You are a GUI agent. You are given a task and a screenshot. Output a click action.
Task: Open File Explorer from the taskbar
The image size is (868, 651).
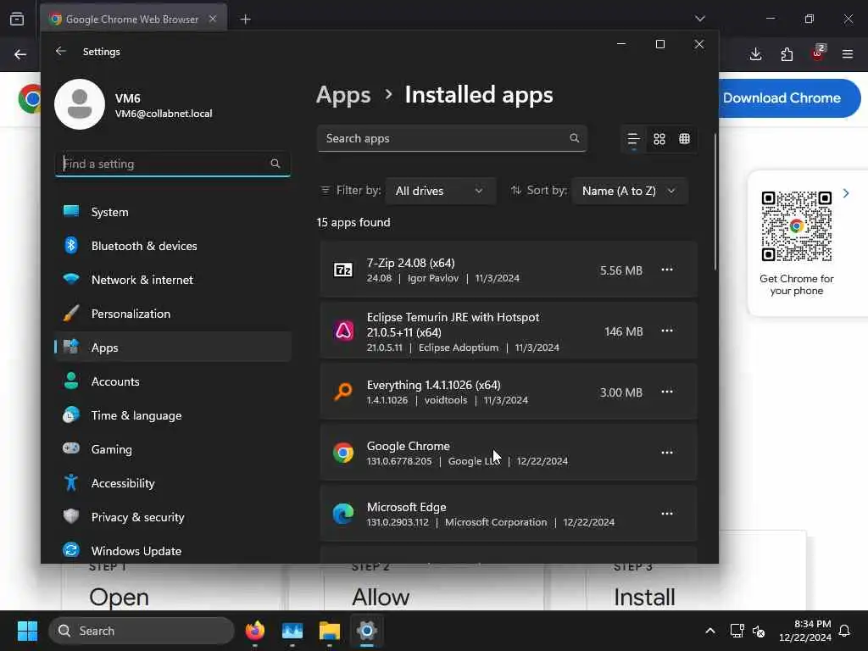click(x=330, y=631)
